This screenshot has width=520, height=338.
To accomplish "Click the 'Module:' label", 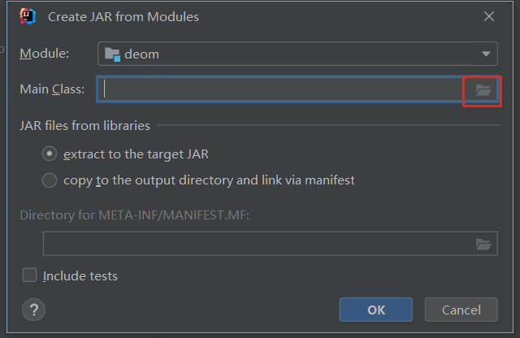I will click(45, 54).
